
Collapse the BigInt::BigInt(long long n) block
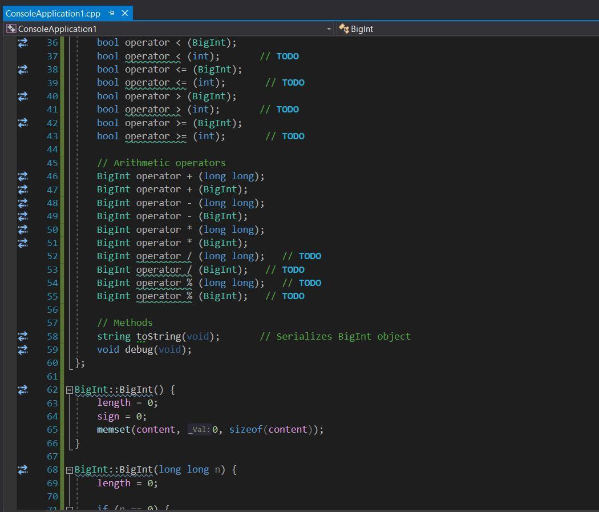70,470
